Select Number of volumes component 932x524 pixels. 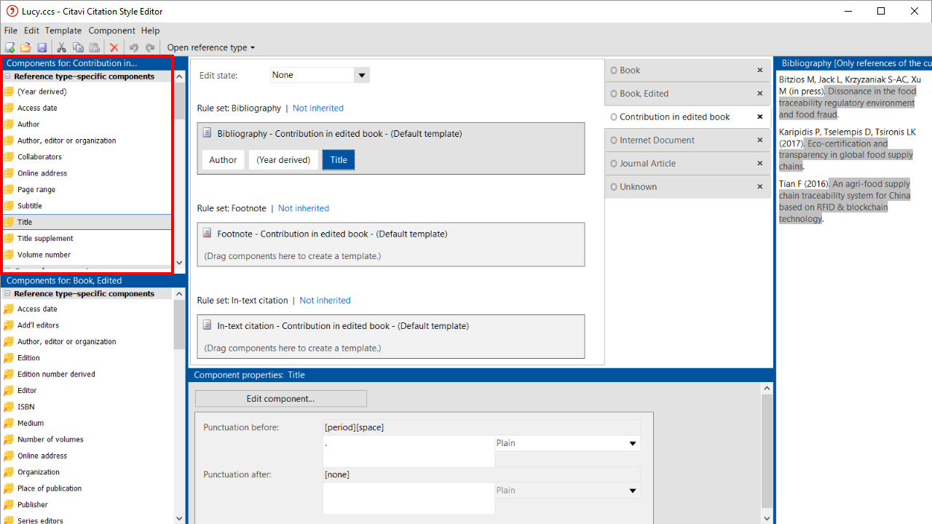tap(50, 440)
